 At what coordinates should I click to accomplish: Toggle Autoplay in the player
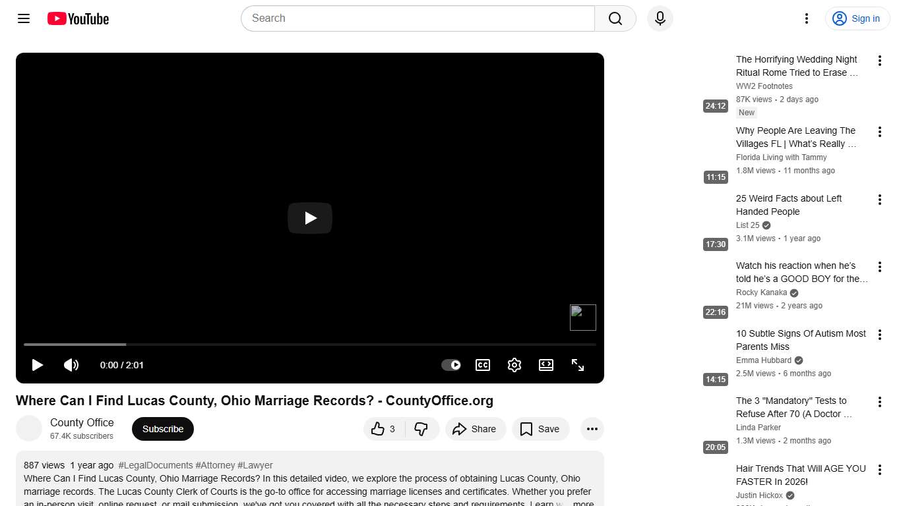(450, 364)
